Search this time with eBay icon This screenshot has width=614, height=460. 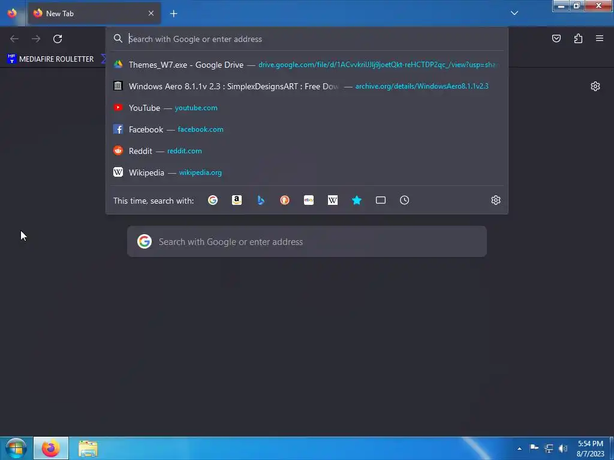(309, 200)
